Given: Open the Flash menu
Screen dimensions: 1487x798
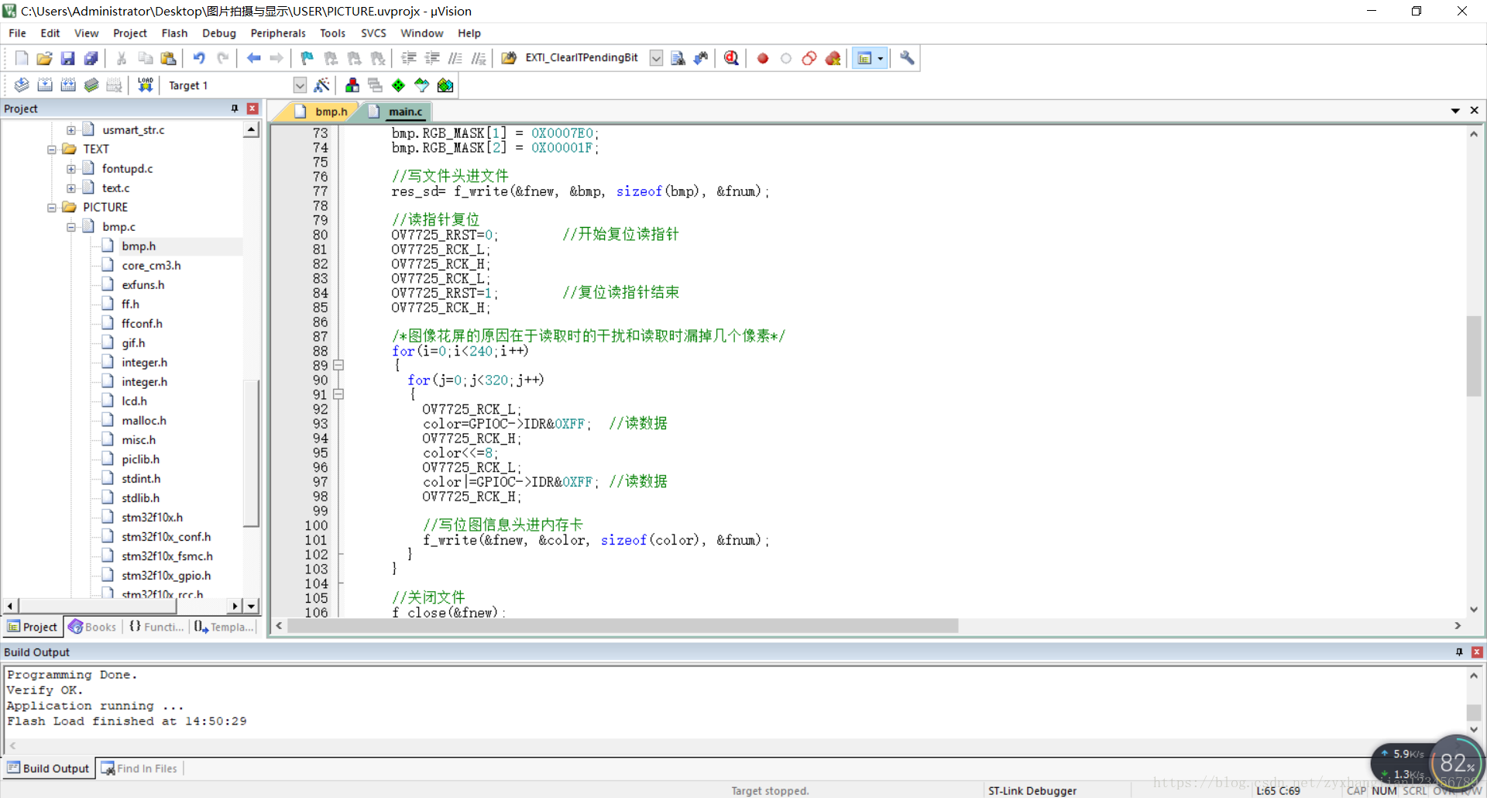Looking at the screenshot, I should (174, 33).
